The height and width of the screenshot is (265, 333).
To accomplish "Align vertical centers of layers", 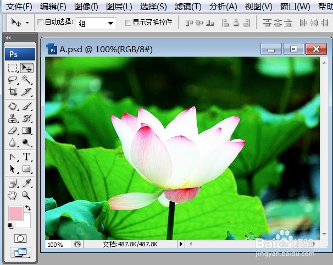I will tap(199, 23).
